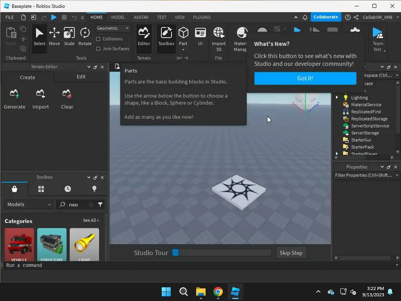
Task: Open the Part shape dropdown arrow
Action: click(183, 50)
